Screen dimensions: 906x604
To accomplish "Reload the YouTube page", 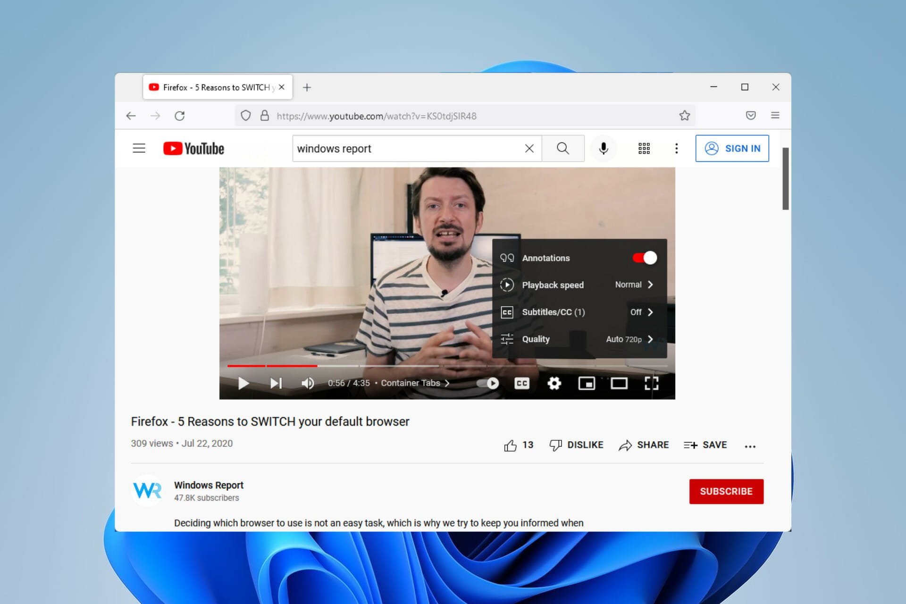I will click(x=179, y=116).
